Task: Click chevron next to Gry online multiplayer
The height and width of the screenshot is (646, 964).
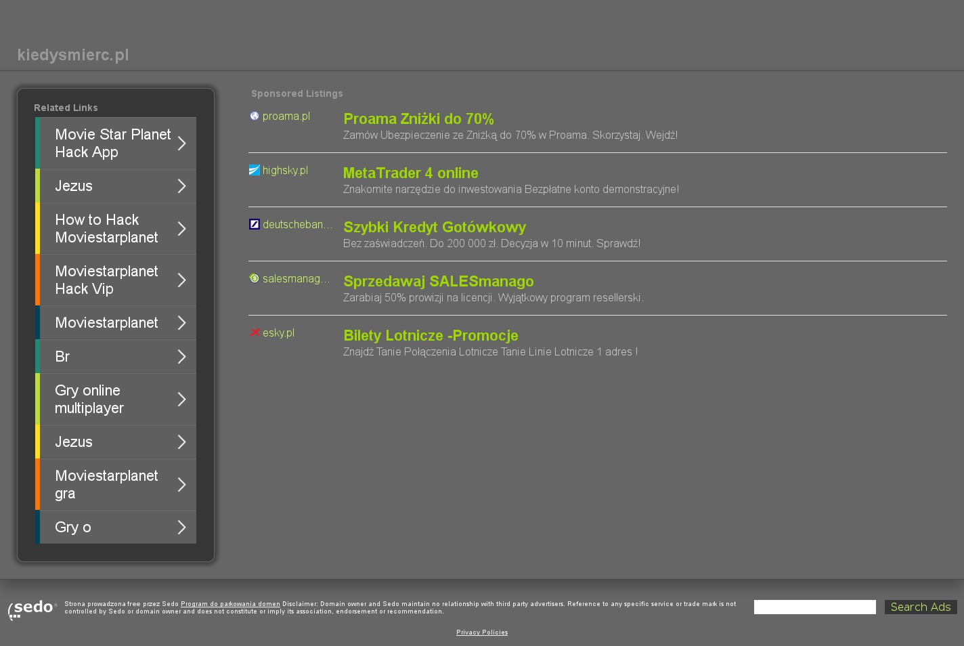Action: click(x=181, y=400)
